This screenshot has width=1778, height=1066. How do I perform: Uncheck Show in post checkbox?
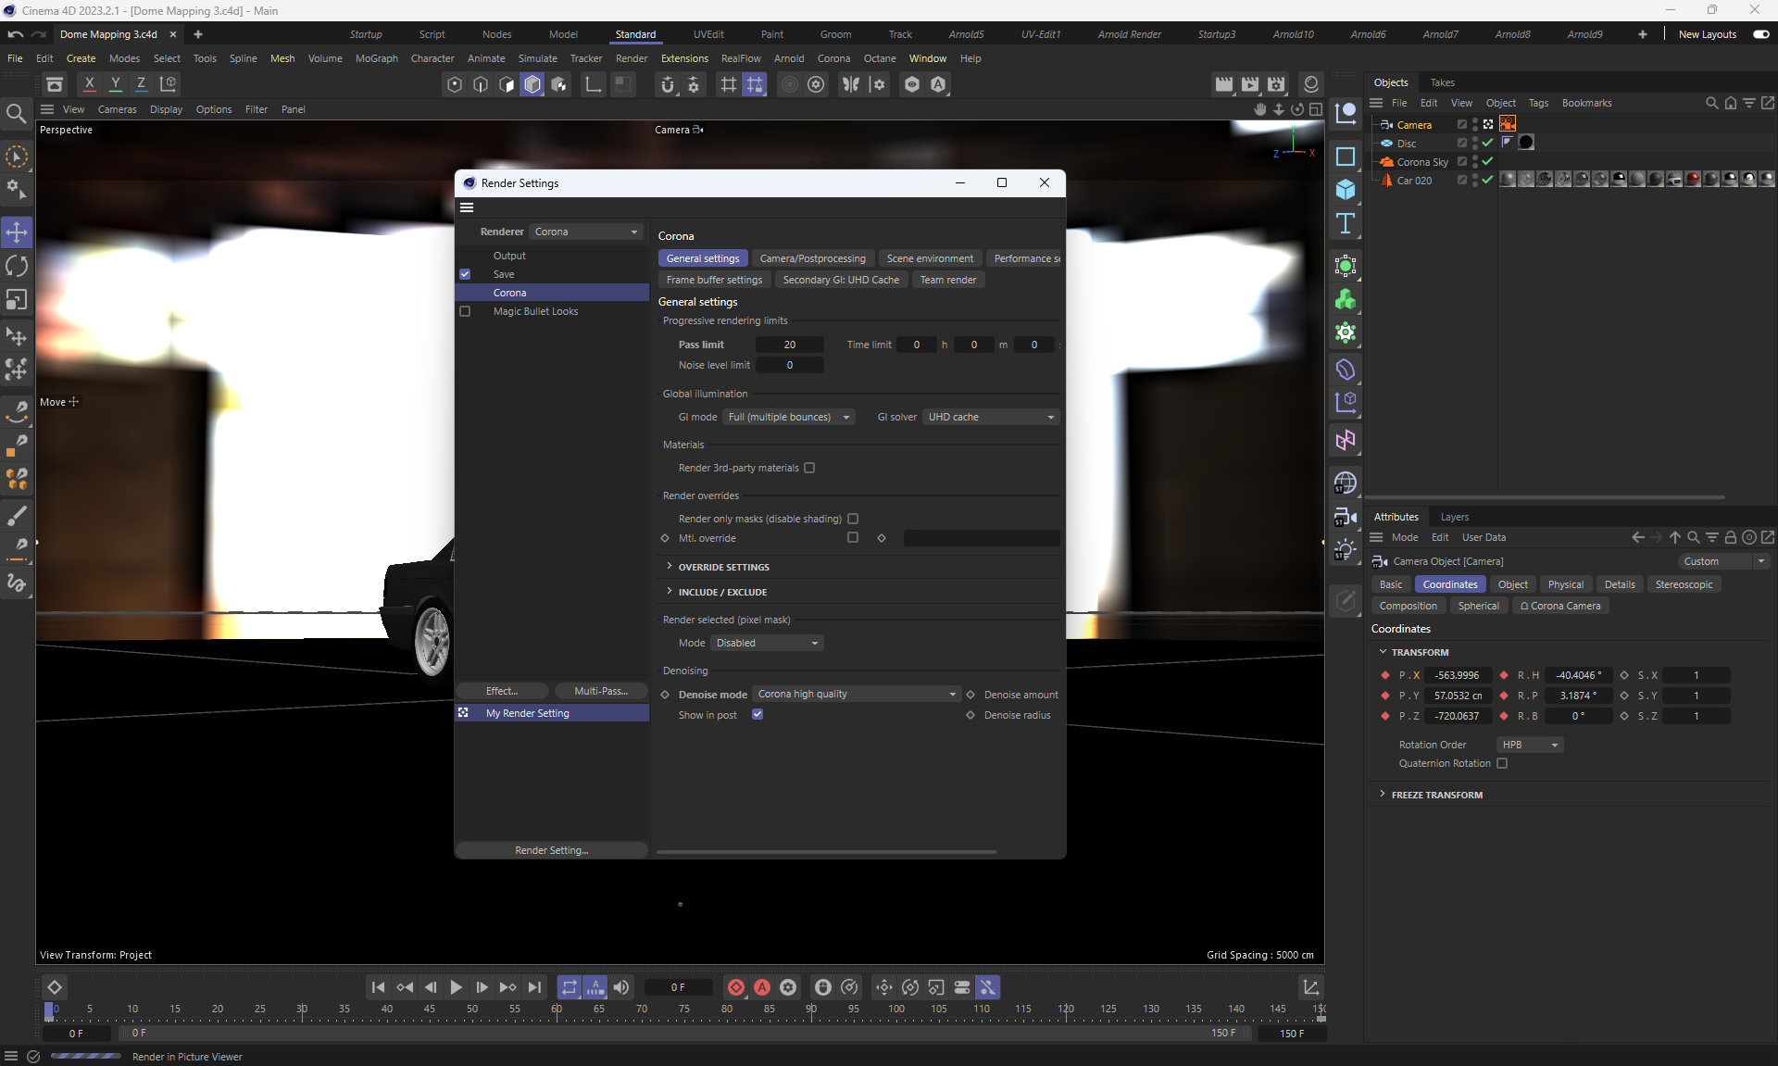pyautogui.click(x=758, y=714)
